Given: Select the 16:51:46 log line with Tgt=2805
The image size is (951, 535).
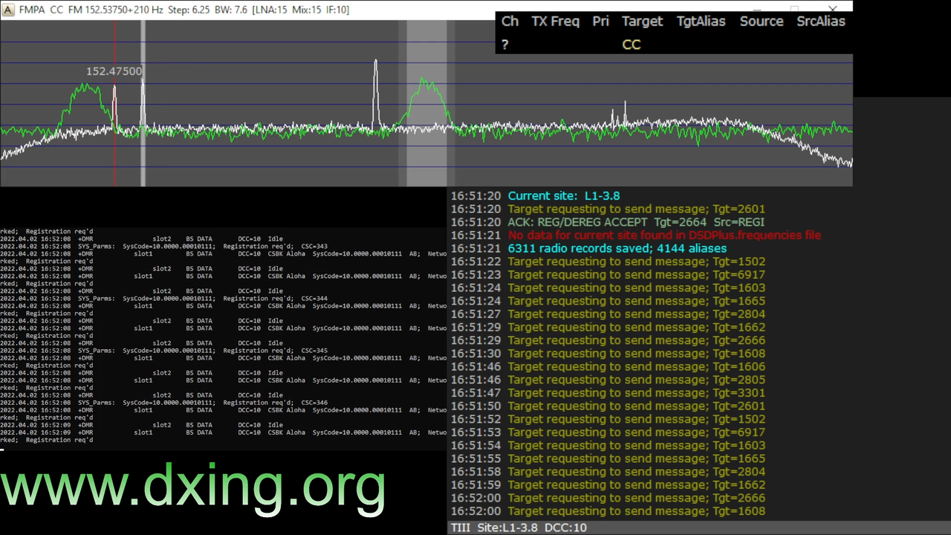Looking at the screenshot, I should [608, 380].
